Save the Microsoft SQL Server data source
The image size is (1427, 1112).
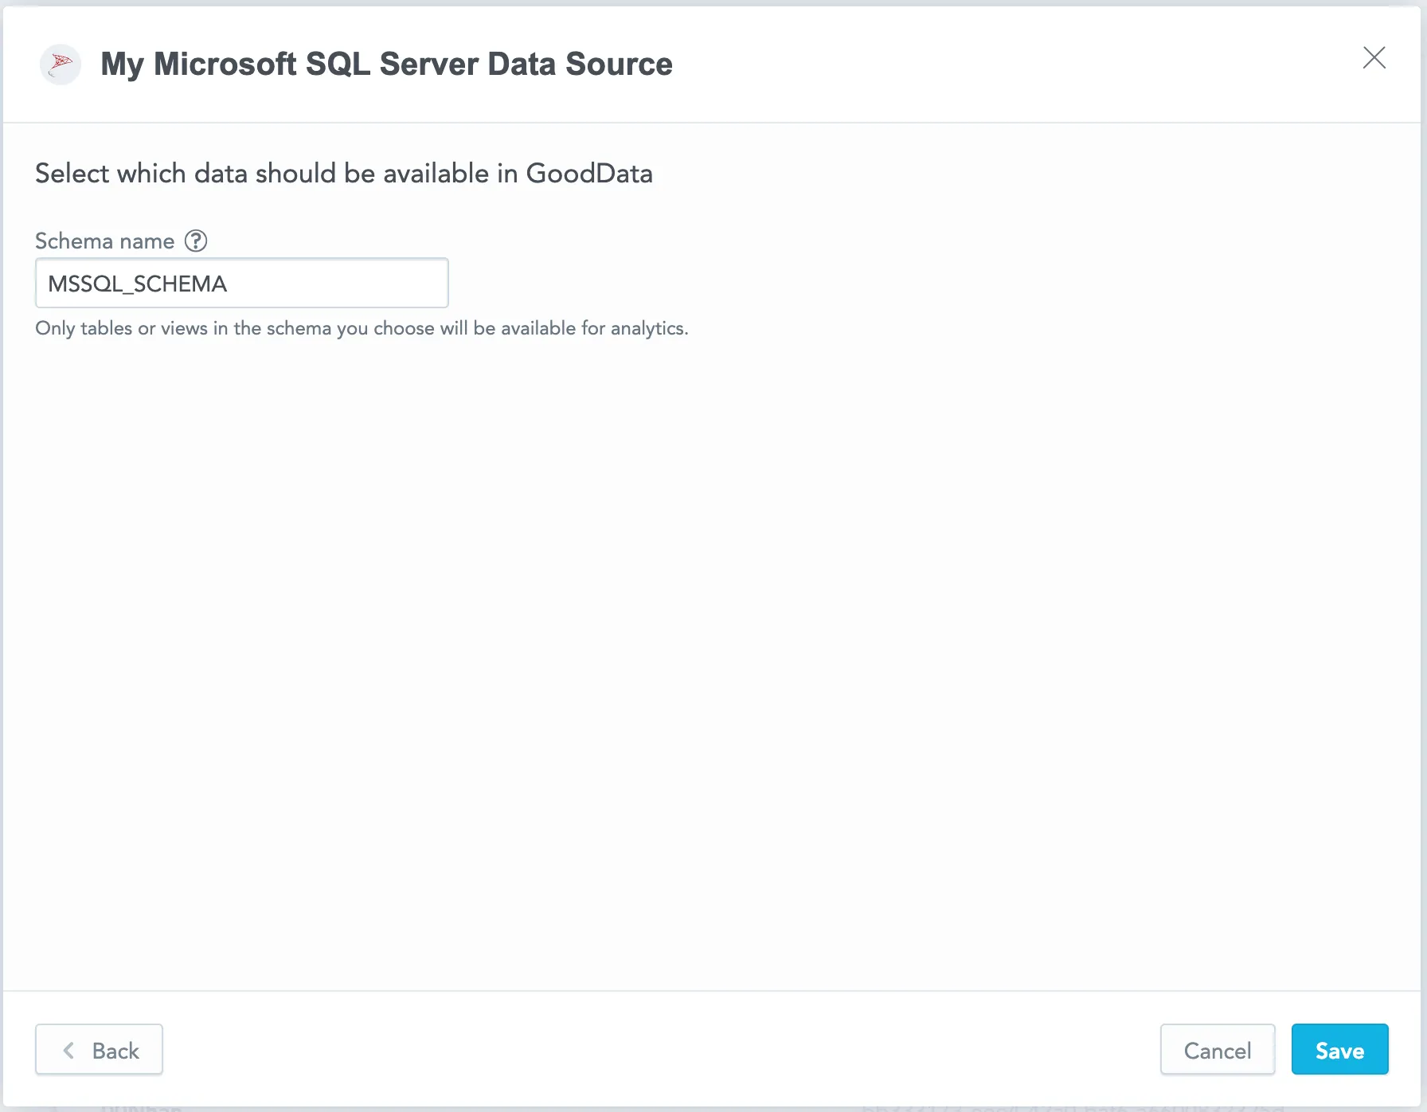click(x=1339, y=1050)
